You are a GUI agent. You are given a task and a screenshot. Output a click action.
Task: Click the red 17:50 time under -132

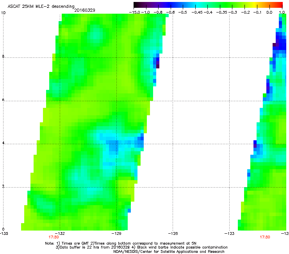click(54, 237)
